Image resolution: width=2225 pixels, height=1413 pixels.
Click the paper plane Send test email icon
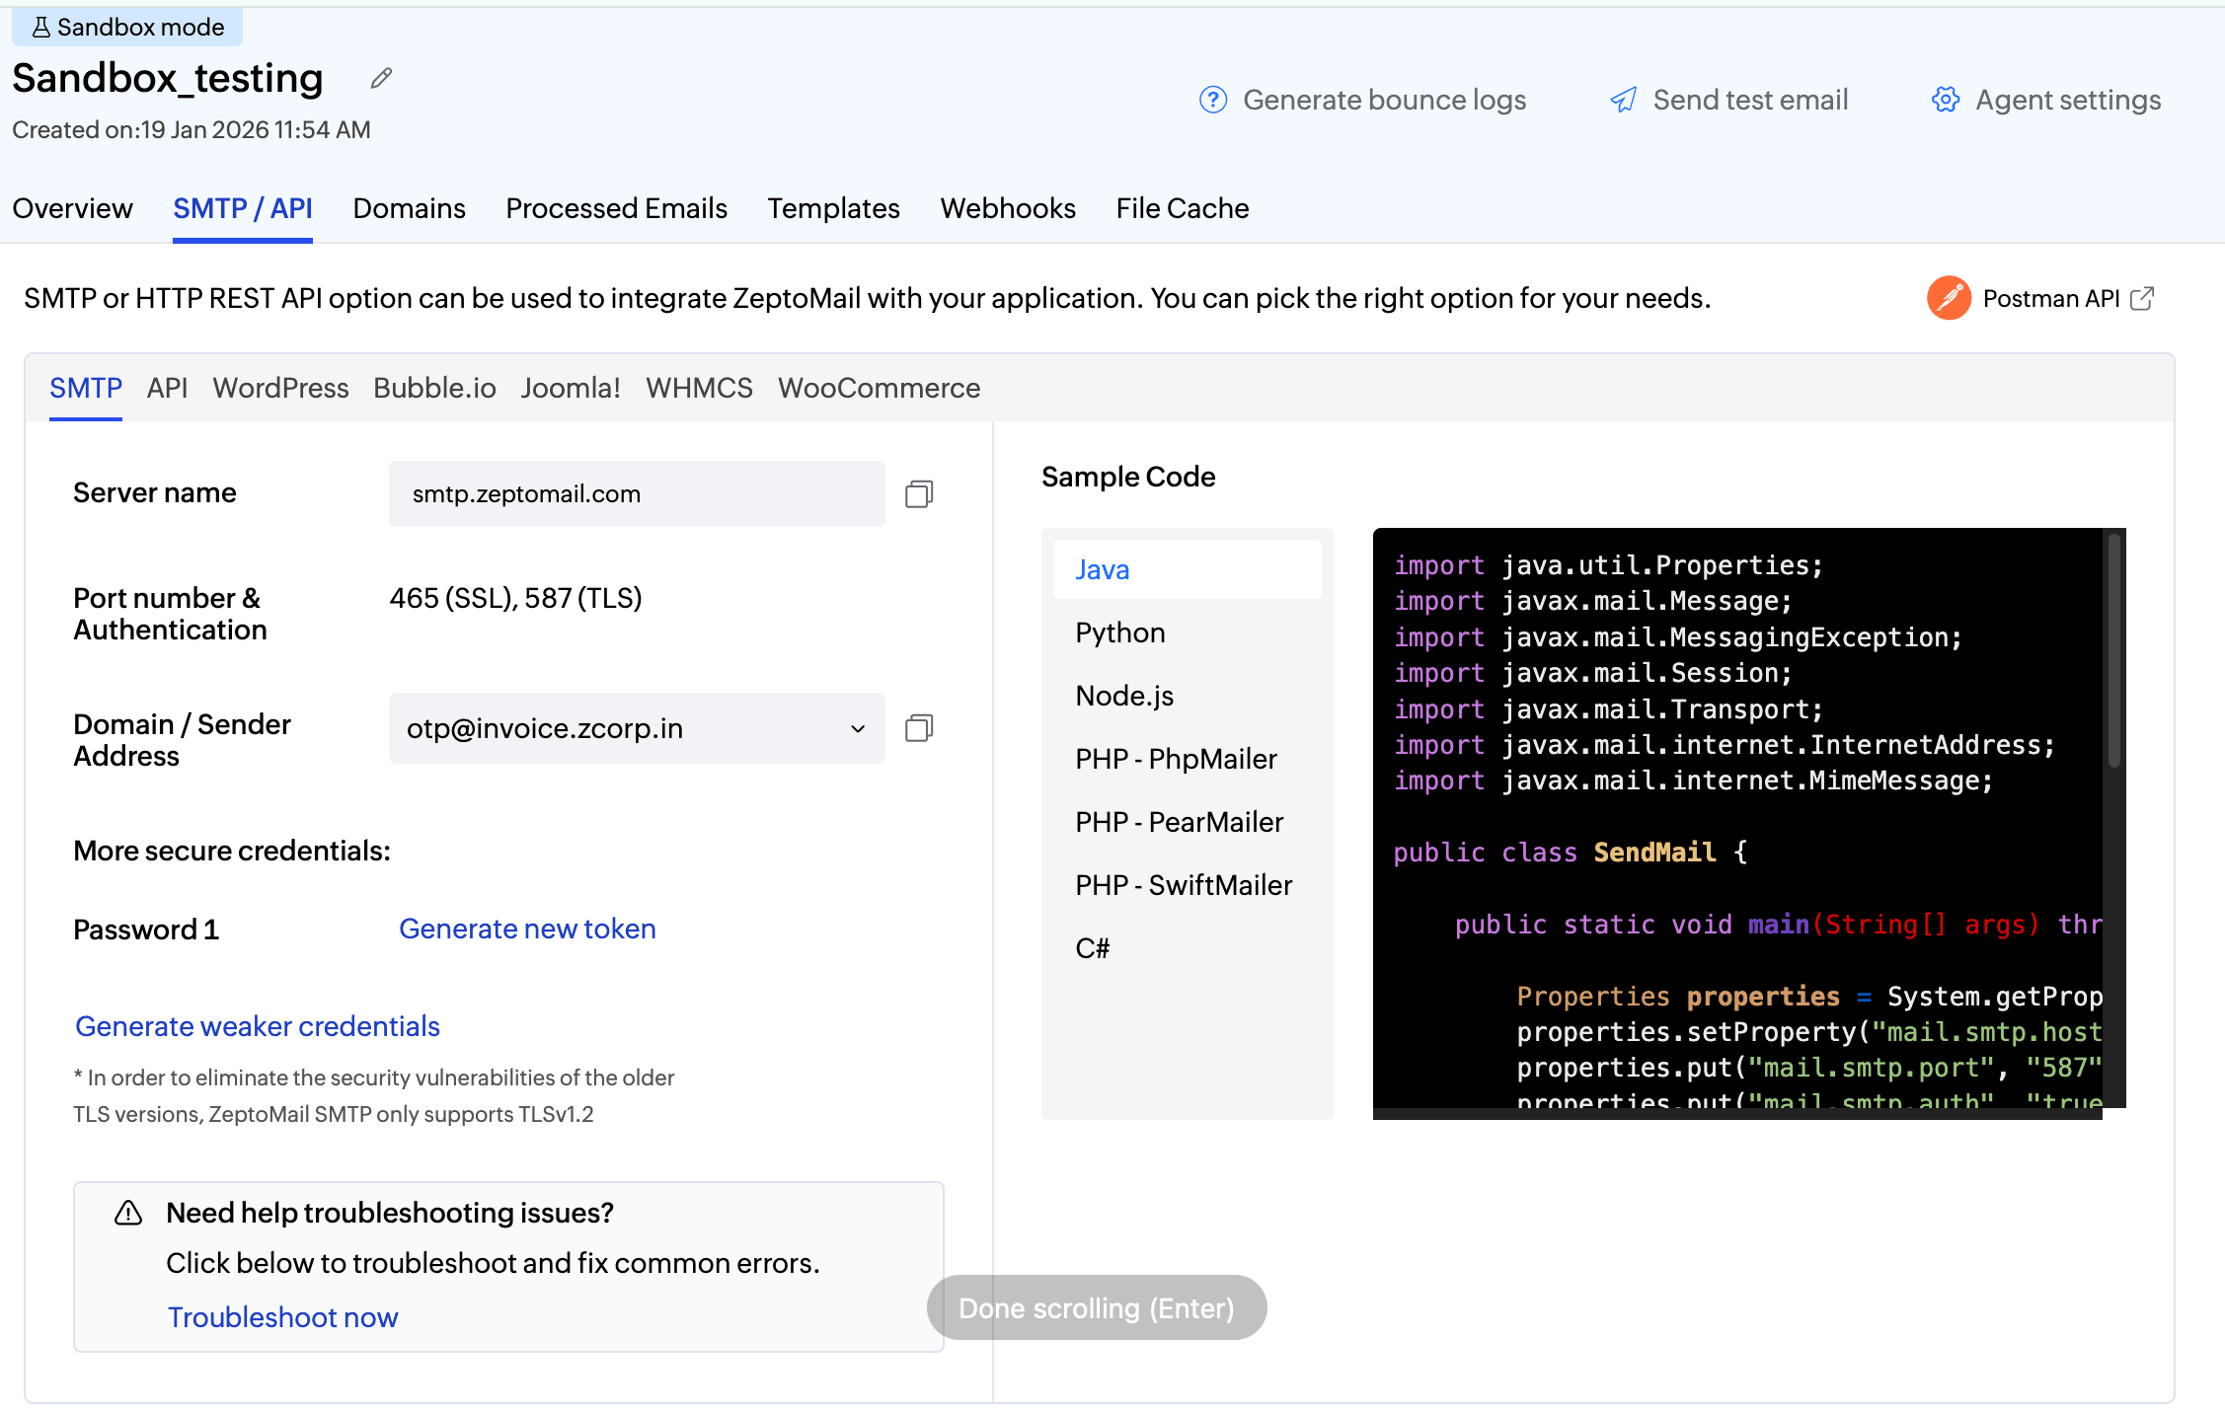click(x=1623, y=100)
